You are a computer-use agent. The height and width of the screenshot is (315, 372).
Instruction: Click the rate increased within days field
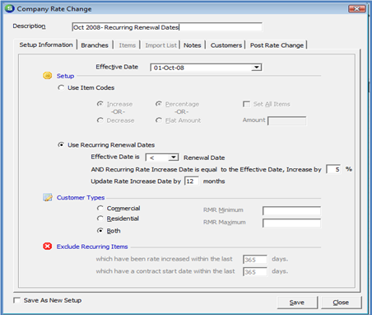click(x=255, y=260)
